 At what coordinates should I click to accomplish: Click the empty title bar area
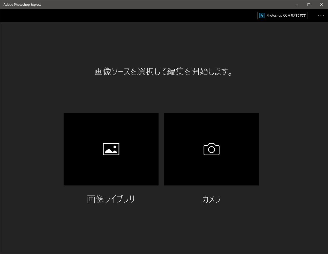[x=164, y=5]
